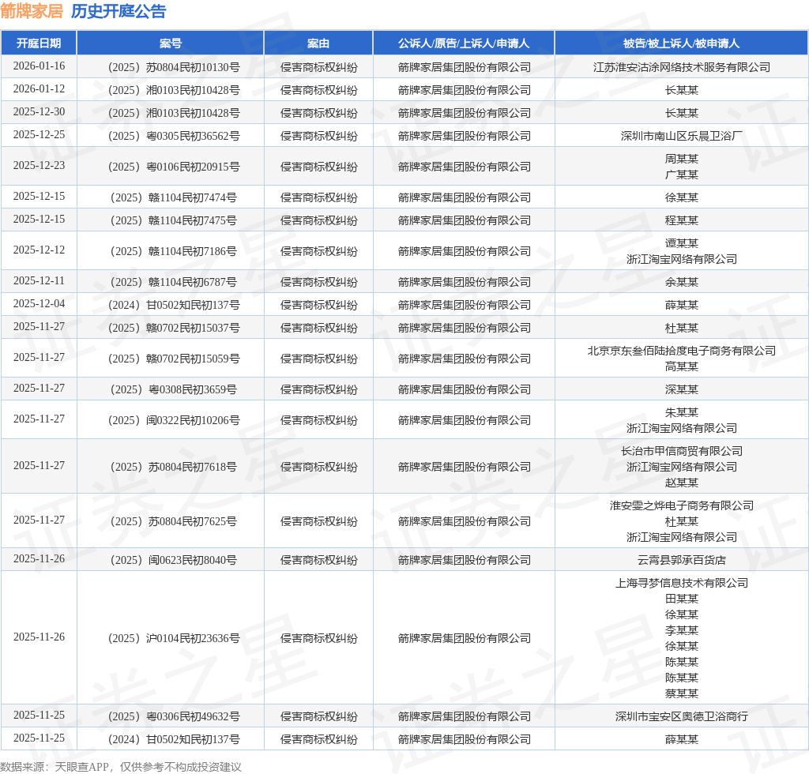The image size is (809, 774).
Task: Select defendant 谭某某
Action: 682,243
